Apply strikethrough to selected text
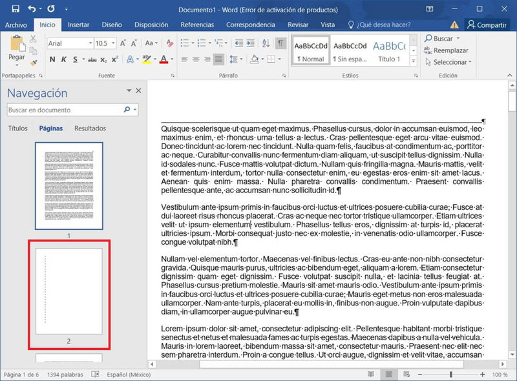The height and width of the screenshot is (381, 517). tap(92, 59)
